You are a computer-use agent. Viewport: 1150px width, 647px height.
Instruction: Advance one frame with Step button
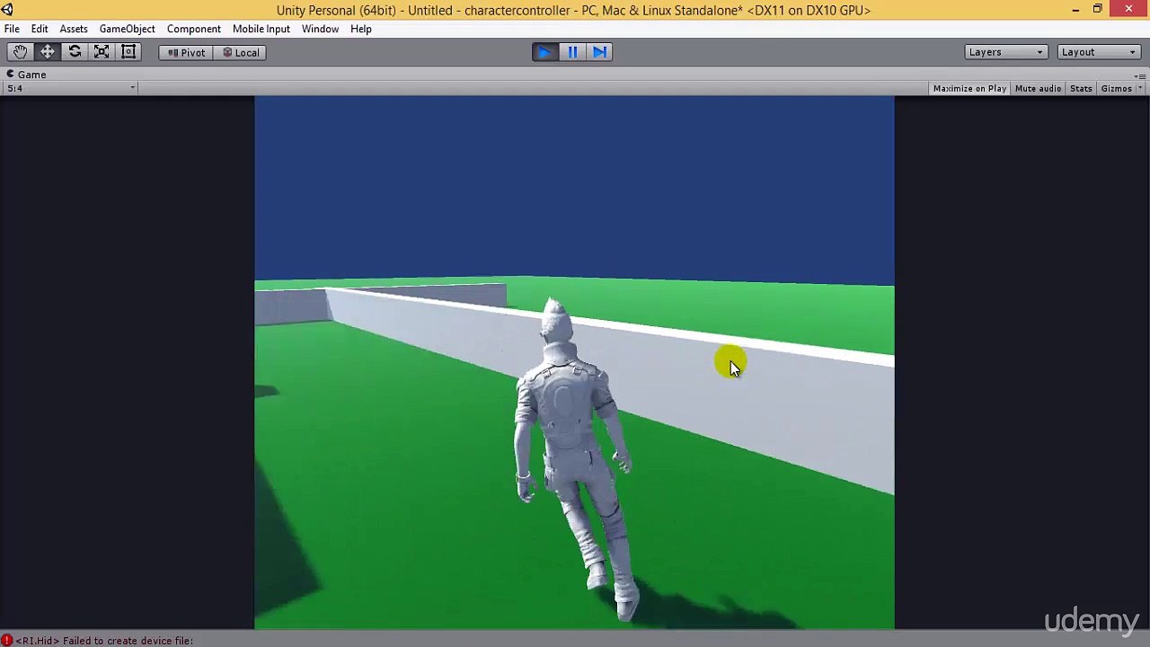tap(600, 52)
